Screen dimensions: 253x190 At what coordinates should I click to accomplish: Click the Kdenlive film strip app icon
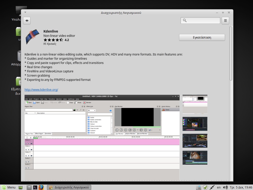coord(32,37)
